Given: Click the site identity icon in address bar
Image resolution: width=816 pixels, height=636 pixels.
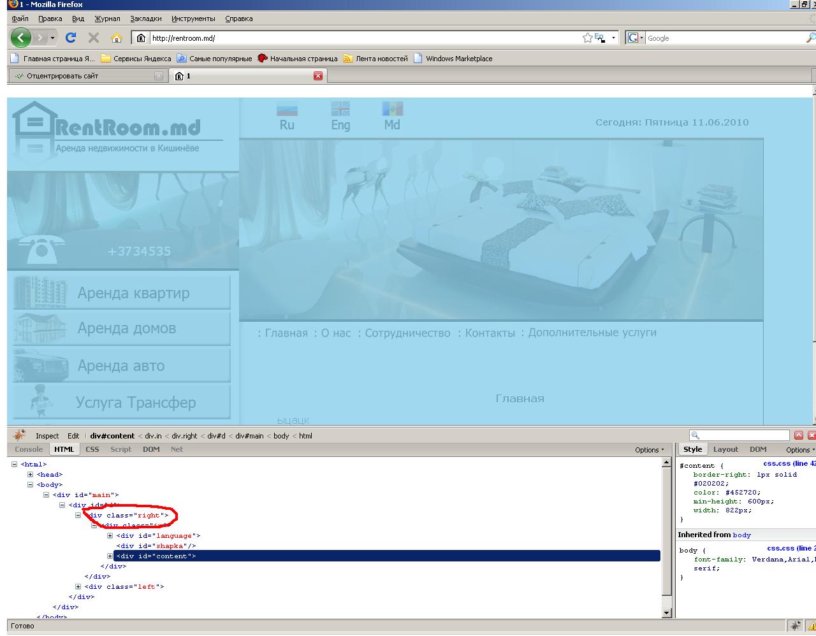Looking at the screenshot, I should click(141, 38).
